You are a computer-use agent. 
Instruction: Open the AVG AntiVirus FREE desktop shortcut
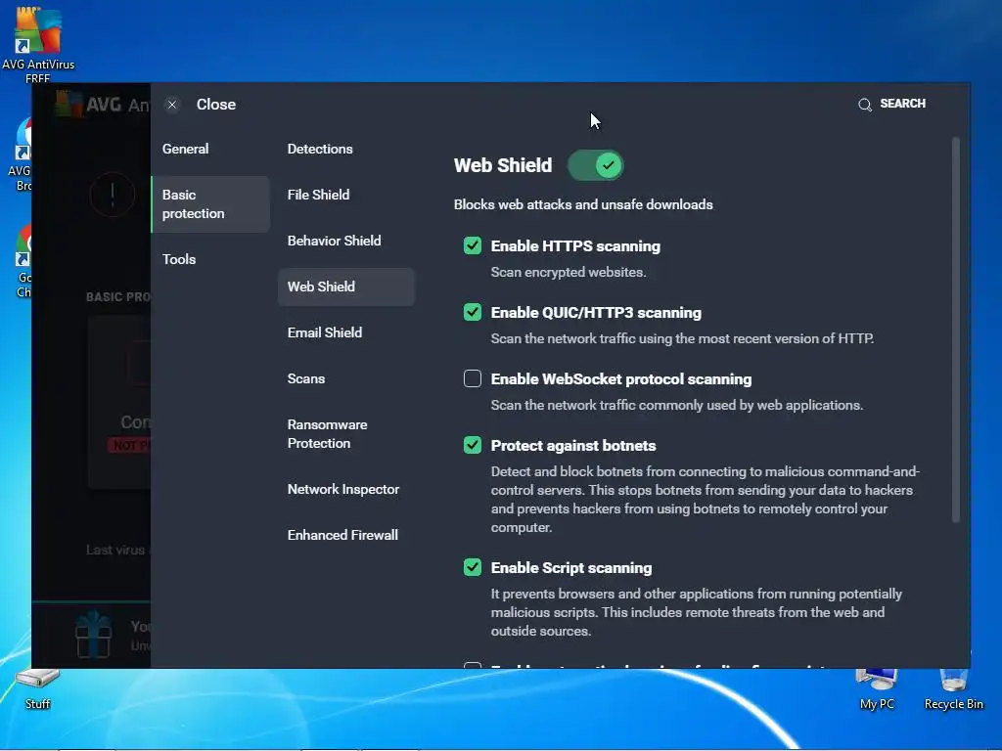pos(38,43)
